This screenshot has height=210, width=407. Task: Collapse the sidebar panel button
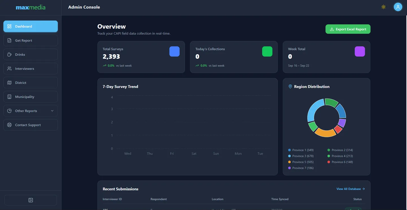31,200
